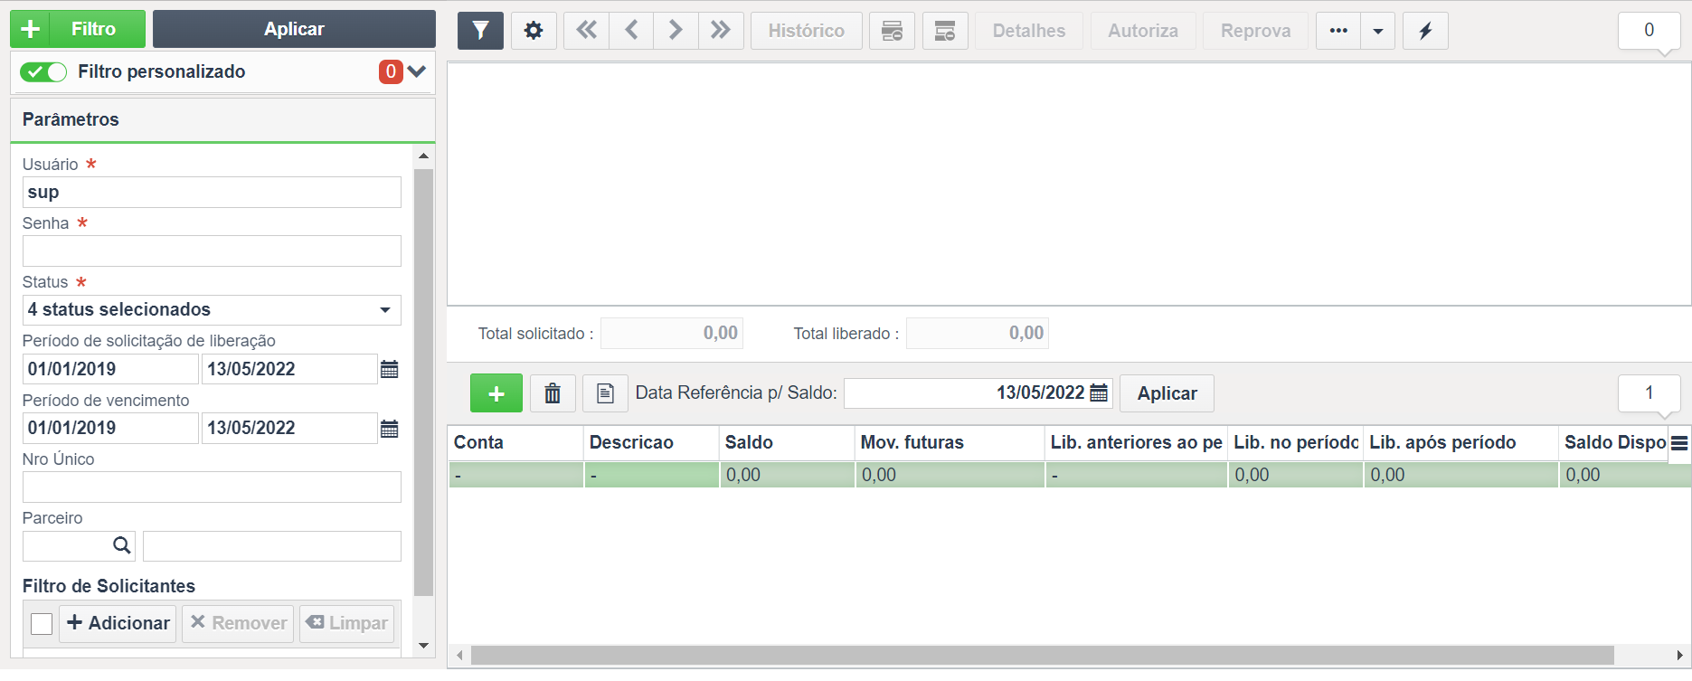Screen dimensions: 1692x681
Task: Click the Lib. após período column header
Action: (1461, 442)
